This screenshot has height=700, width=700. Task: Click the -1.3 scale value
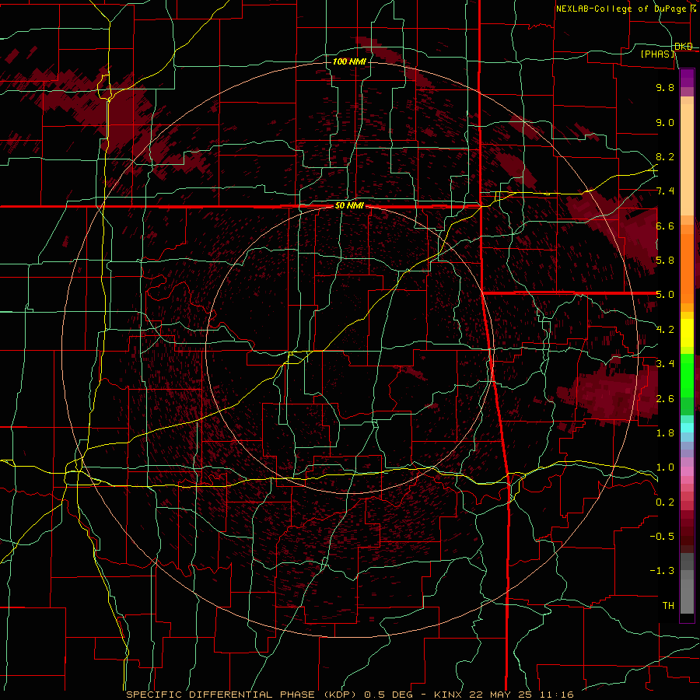tap(662, 571)
